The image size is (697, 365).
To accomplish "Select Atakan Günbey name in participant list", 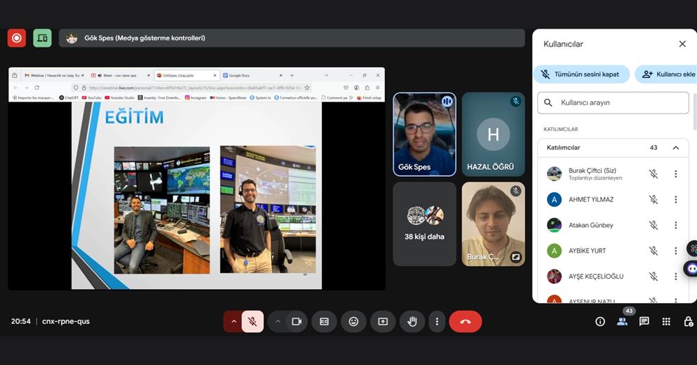I will (x=591, y=225).
